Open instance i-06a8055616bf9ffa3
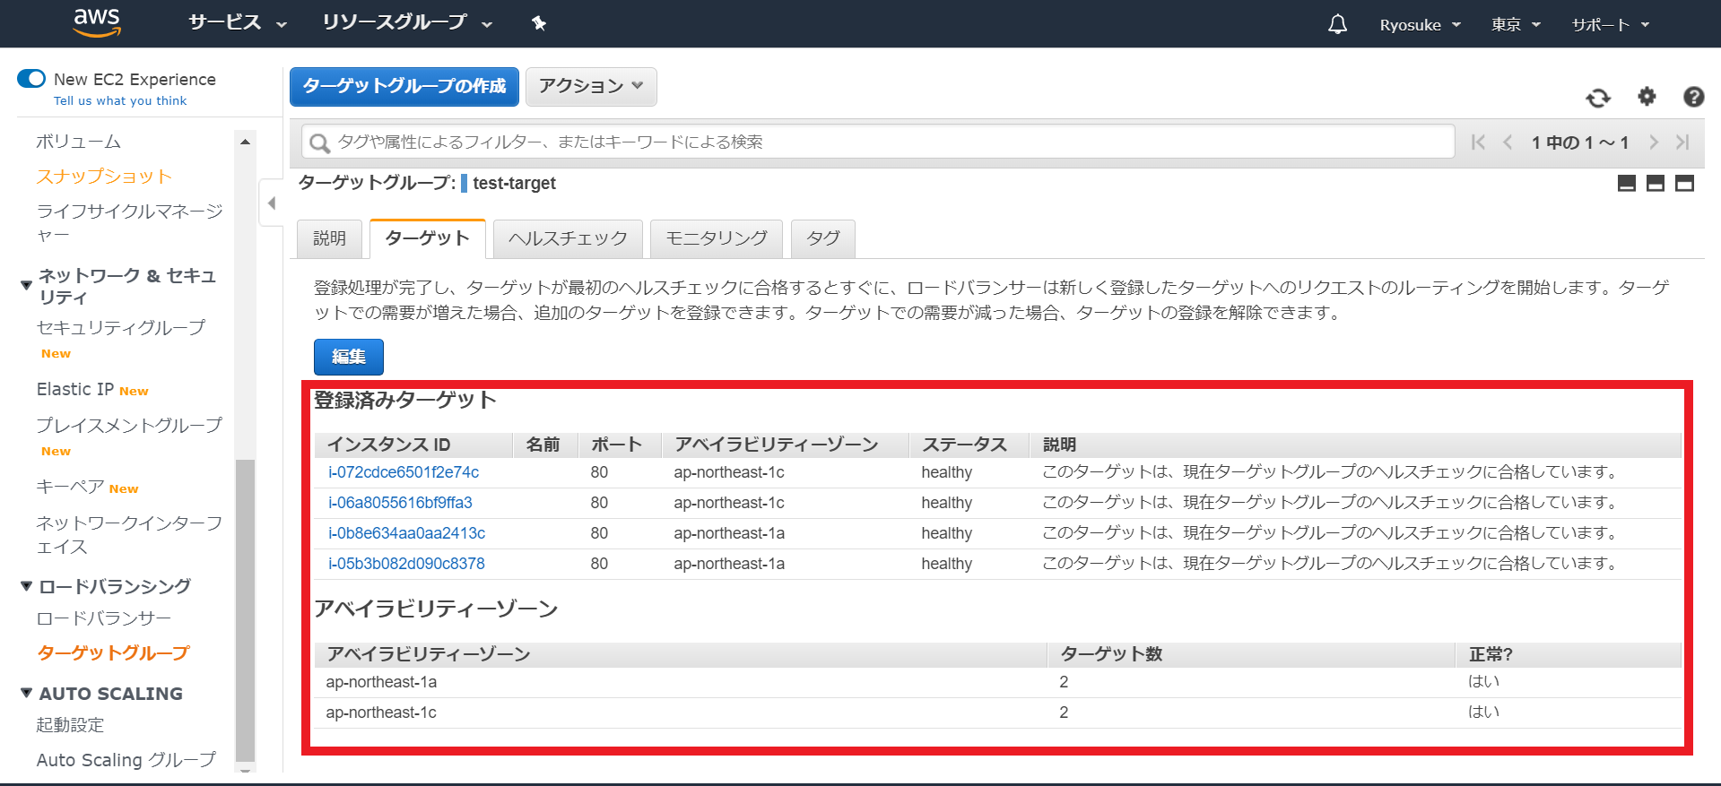 pyautogui.click(x=400, y=503)
